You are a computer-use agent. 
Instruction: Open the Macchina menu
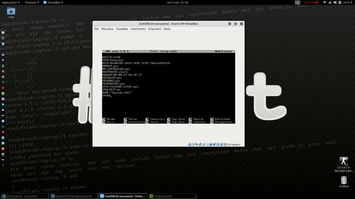(107, 29)
